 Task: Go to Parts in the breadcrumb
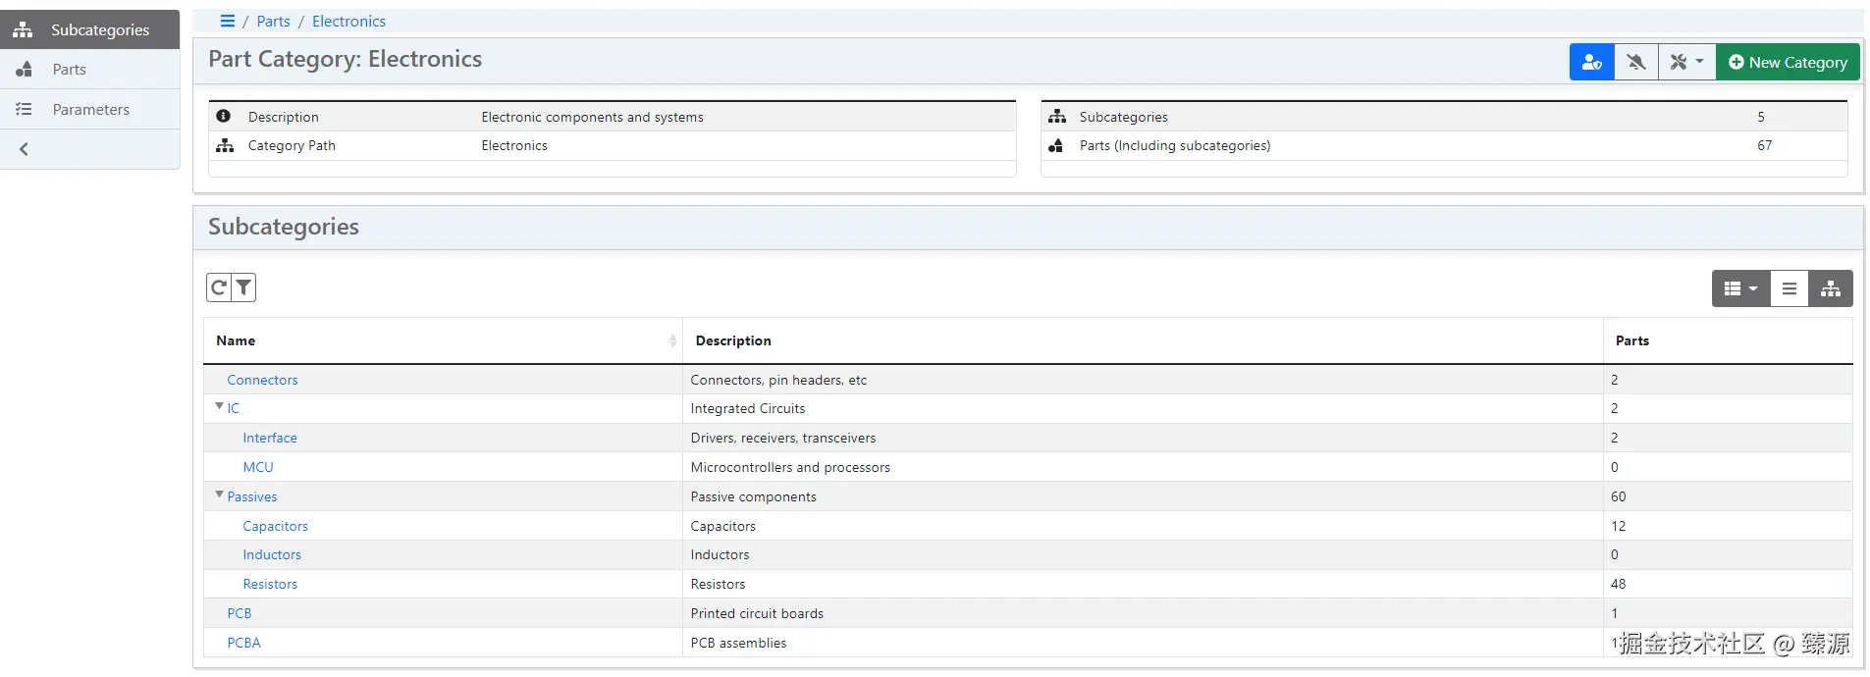(273, 21)
